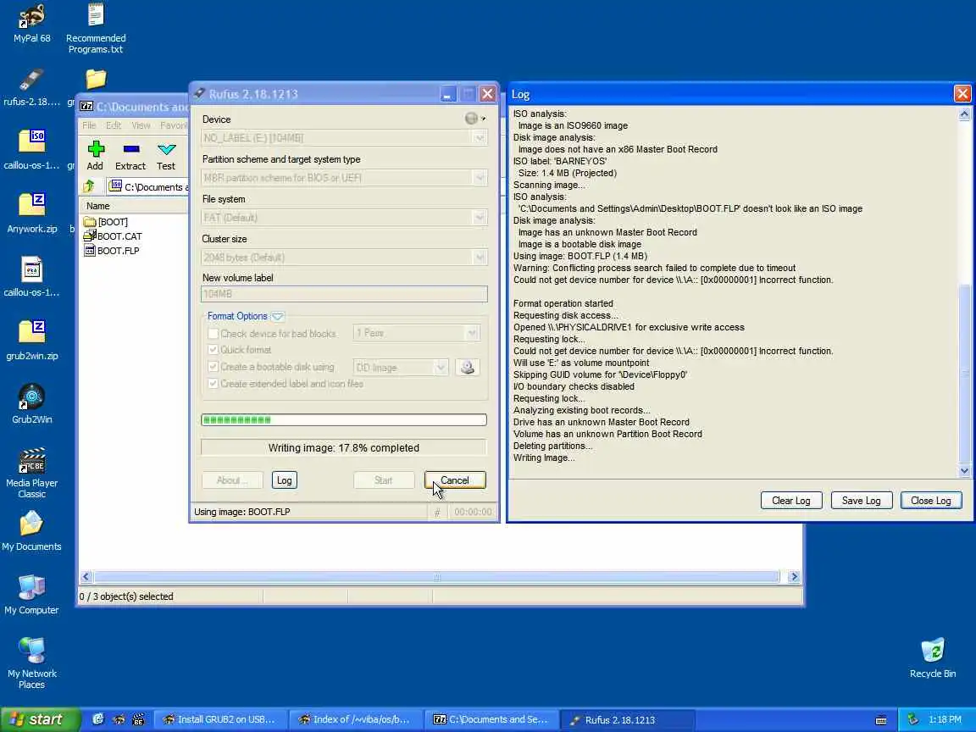Open the yellow folder icon on the desktop
The width and height of the screenshot is (976, 732).
[96, 79]
